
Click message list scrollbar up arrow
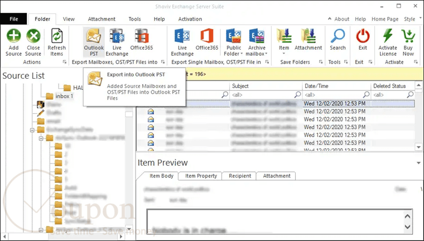click(418, 85)
